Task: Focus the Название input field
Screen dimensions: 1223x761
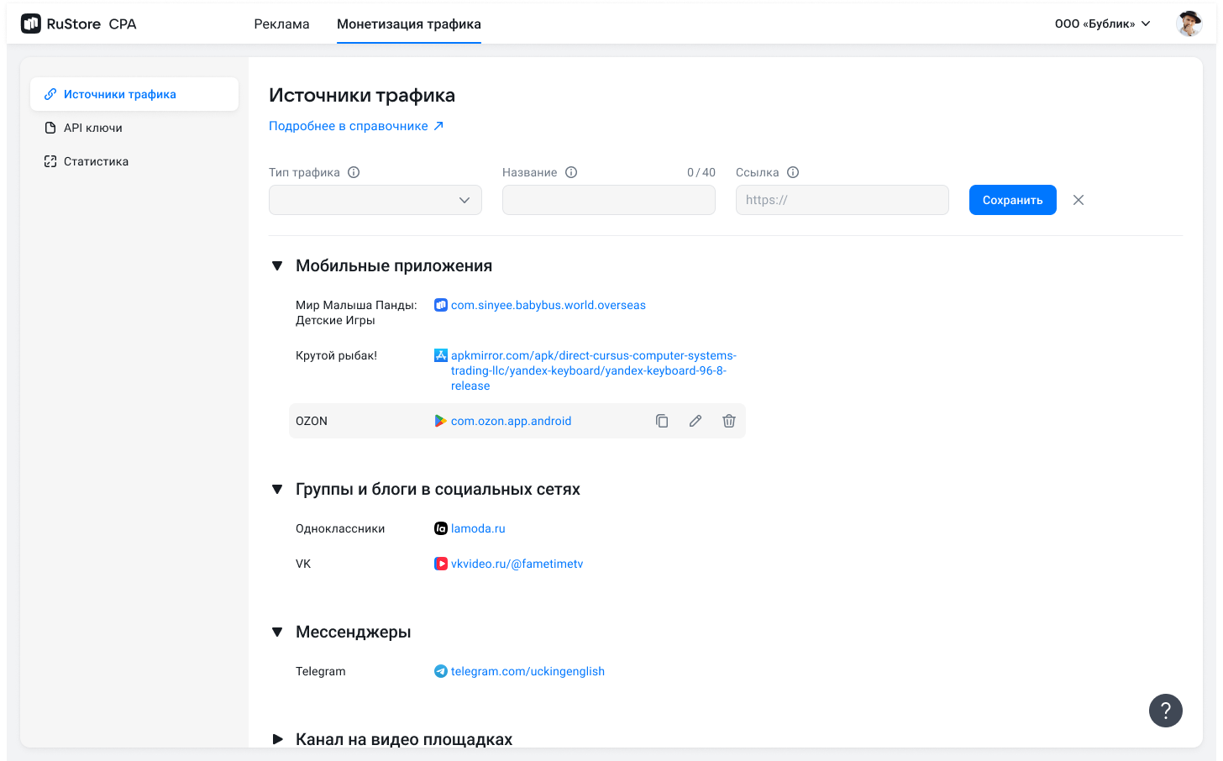Action: 609,200
